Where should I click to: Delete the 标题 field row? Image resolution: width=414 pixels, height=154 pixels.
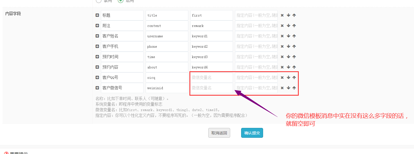coord(282,15)
